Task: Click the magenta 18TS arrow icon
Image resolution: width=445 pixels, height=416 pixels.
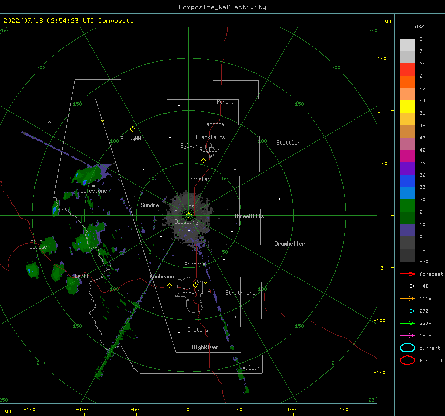Action: (x=407, y=336)
